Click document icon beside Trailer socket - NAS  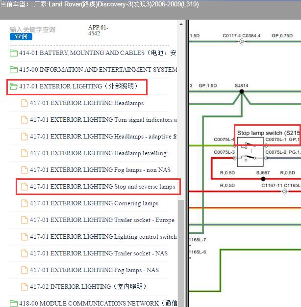pos(24,253)
